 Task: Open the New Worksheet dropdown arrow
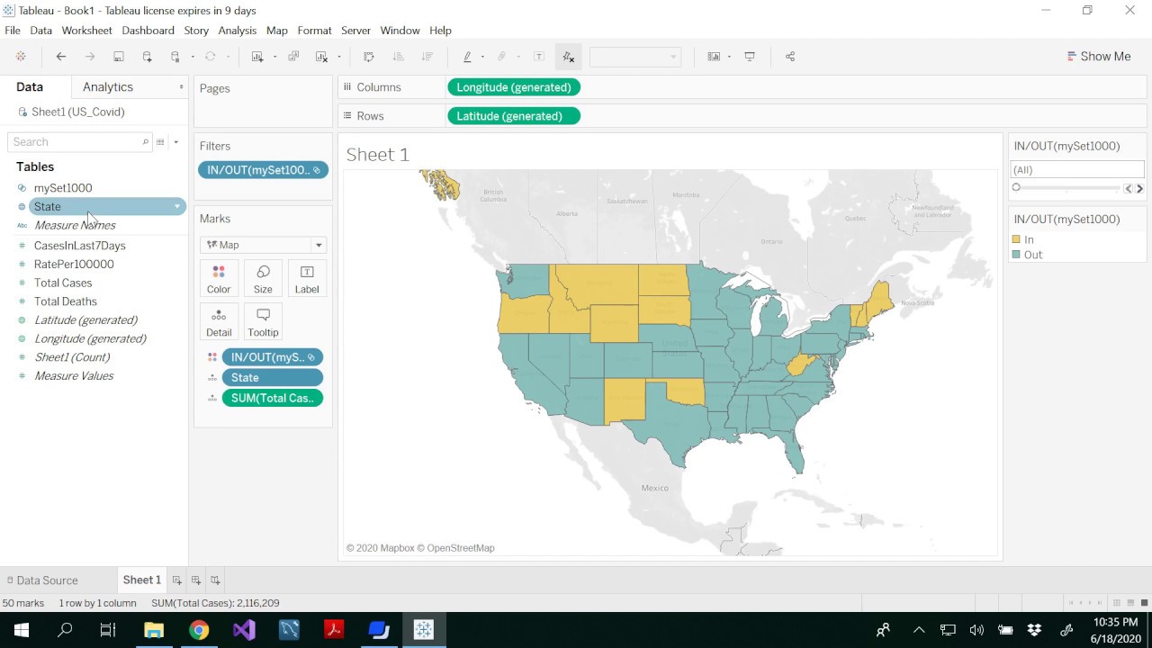pos(274,57)
